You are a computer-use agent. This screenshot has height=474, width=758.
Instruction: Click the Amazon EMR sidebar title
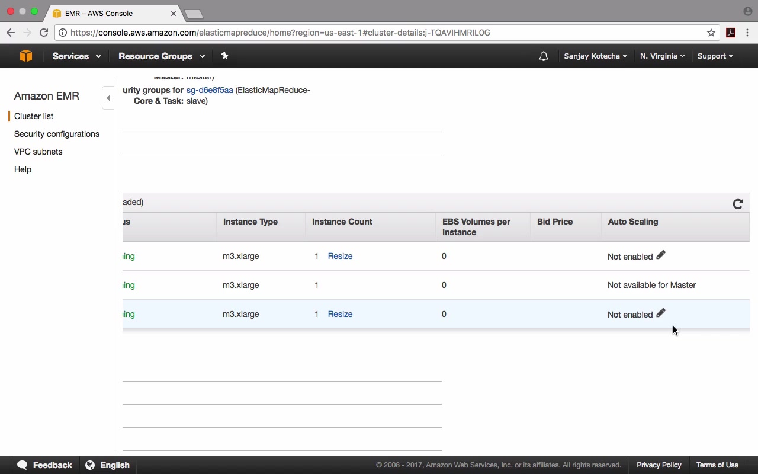click(46, 96)
